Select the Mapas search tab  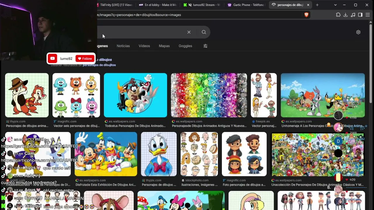164,46
